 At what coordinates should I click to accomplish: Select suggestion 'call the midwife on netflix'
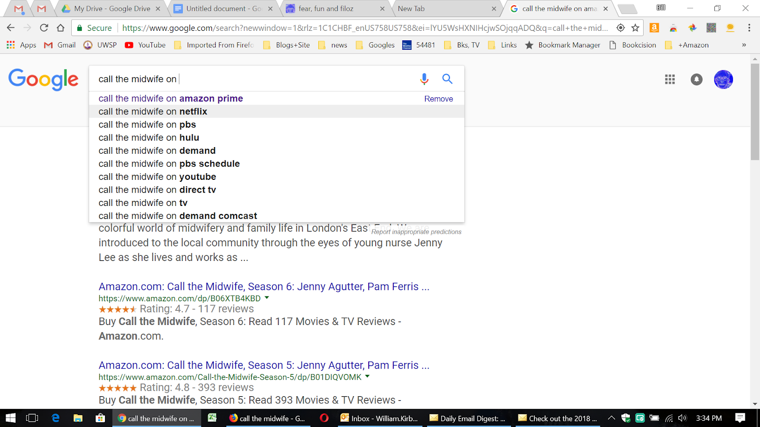point(276,111)
